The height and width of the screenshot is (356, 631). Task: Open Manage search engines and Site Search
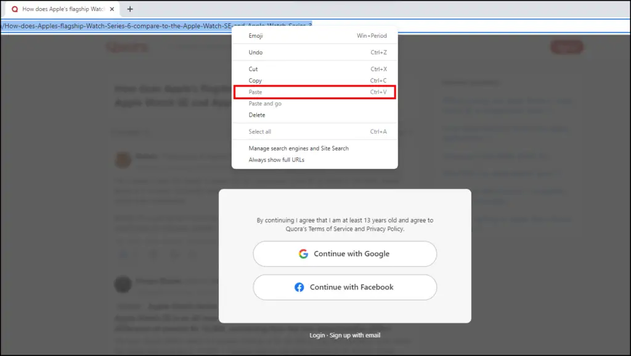(315, 148)
